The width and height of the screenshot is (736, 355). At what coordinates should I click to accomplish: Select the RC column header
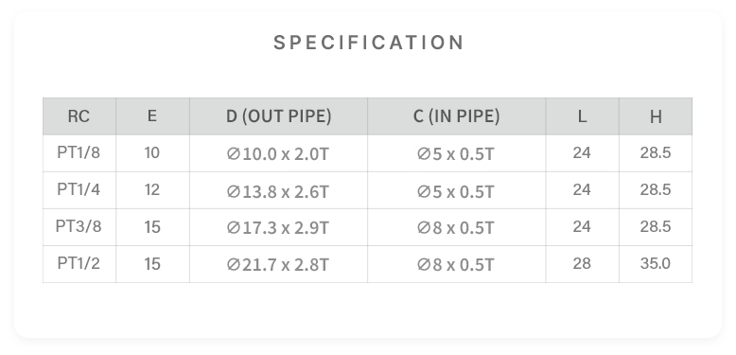coord(79,116)
